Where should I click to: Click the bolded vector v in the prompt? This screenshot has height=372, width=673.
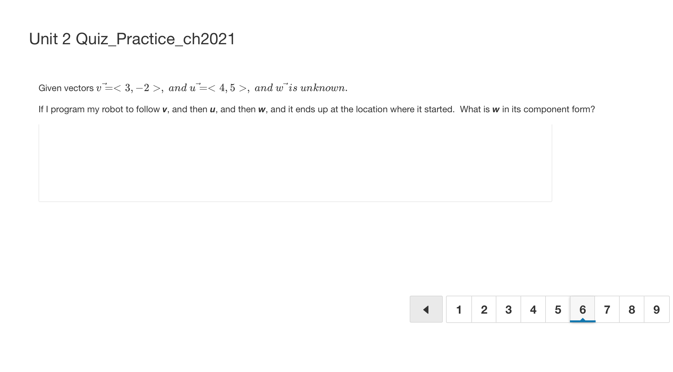pos(164,109)
